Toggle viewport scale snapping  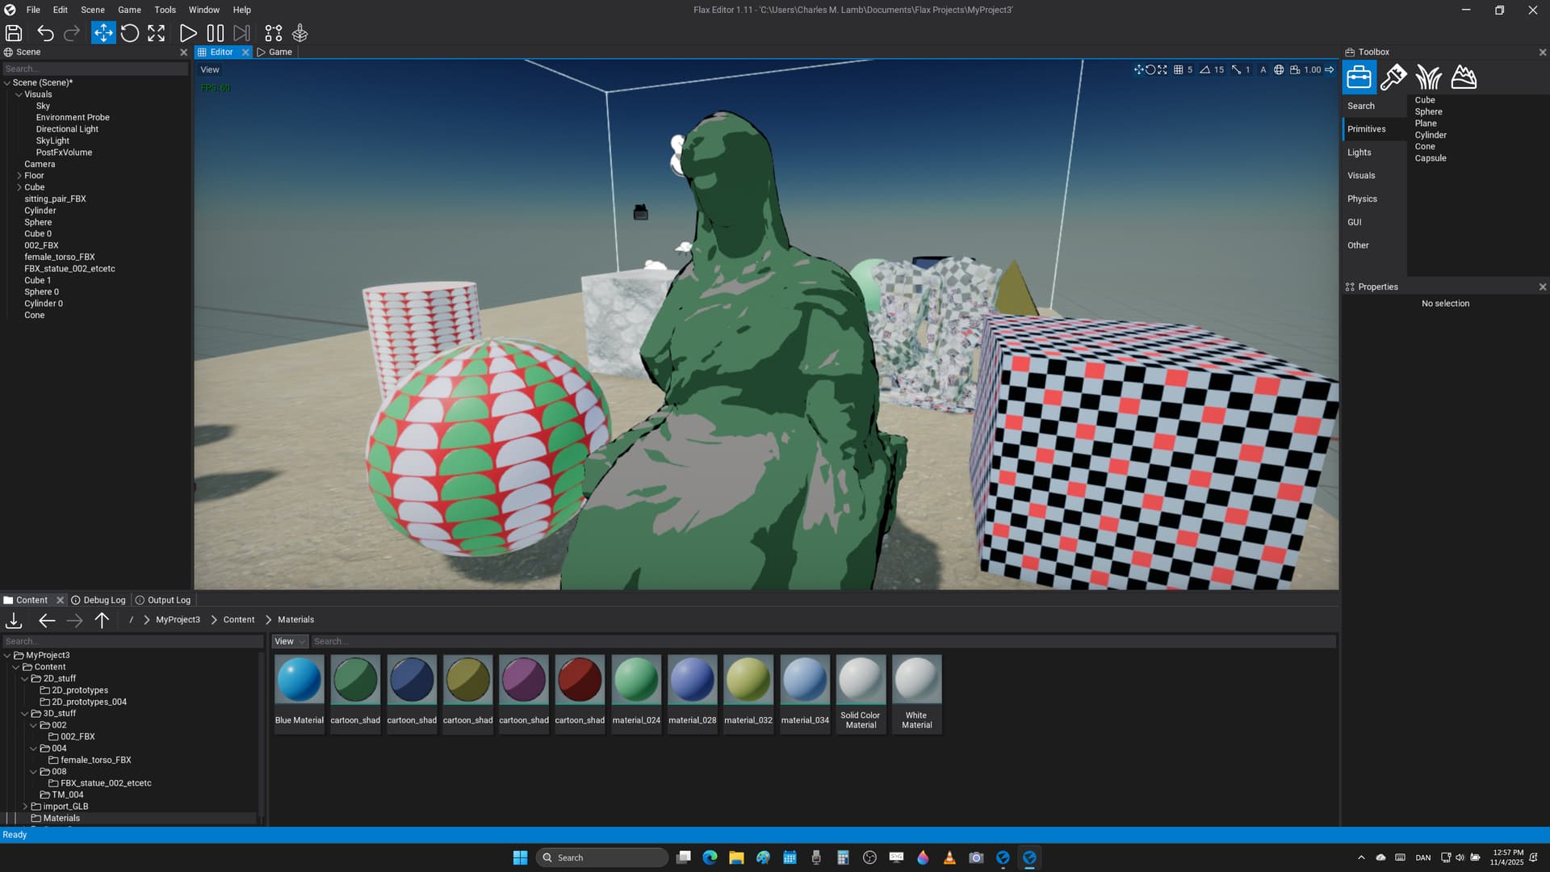[1236, 70]
